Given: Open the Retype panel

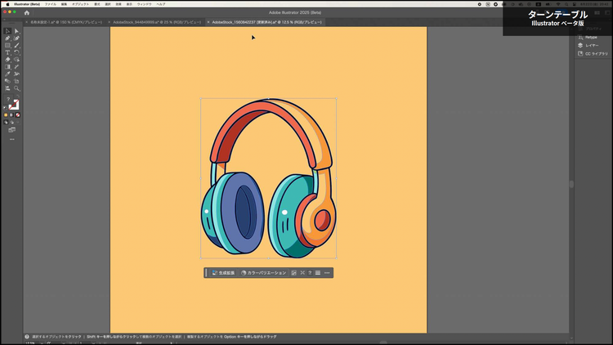Looking at the screenshot, I should point(590,37).
